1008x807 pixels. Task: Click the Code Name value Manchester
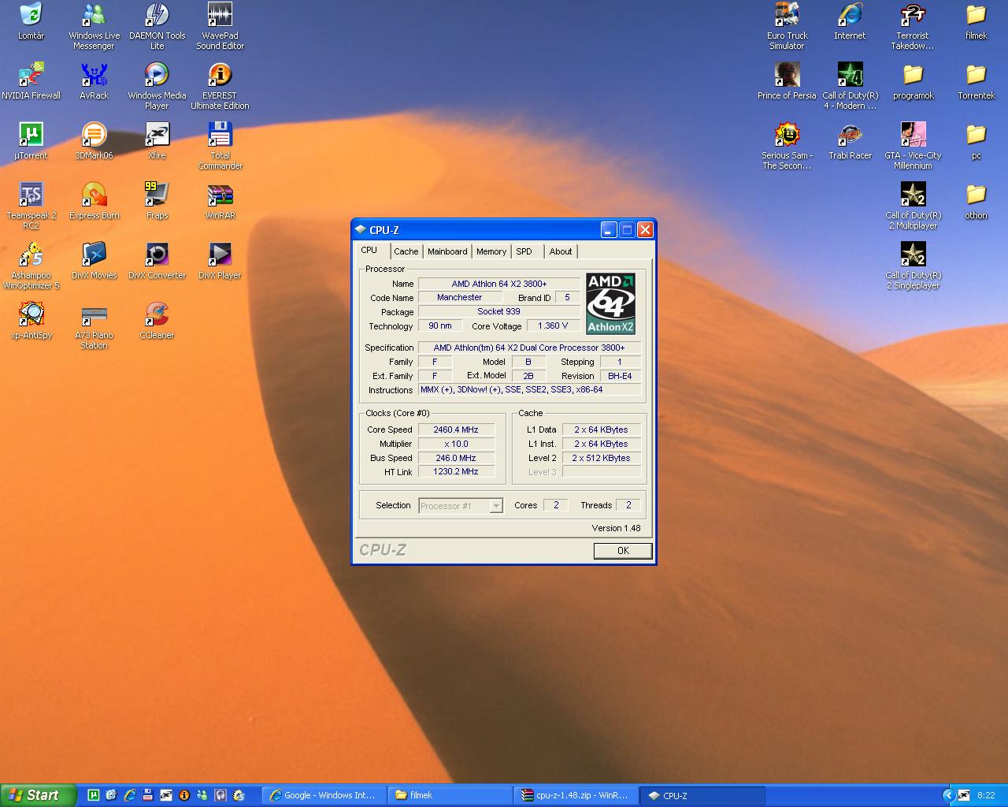[460, 297]
